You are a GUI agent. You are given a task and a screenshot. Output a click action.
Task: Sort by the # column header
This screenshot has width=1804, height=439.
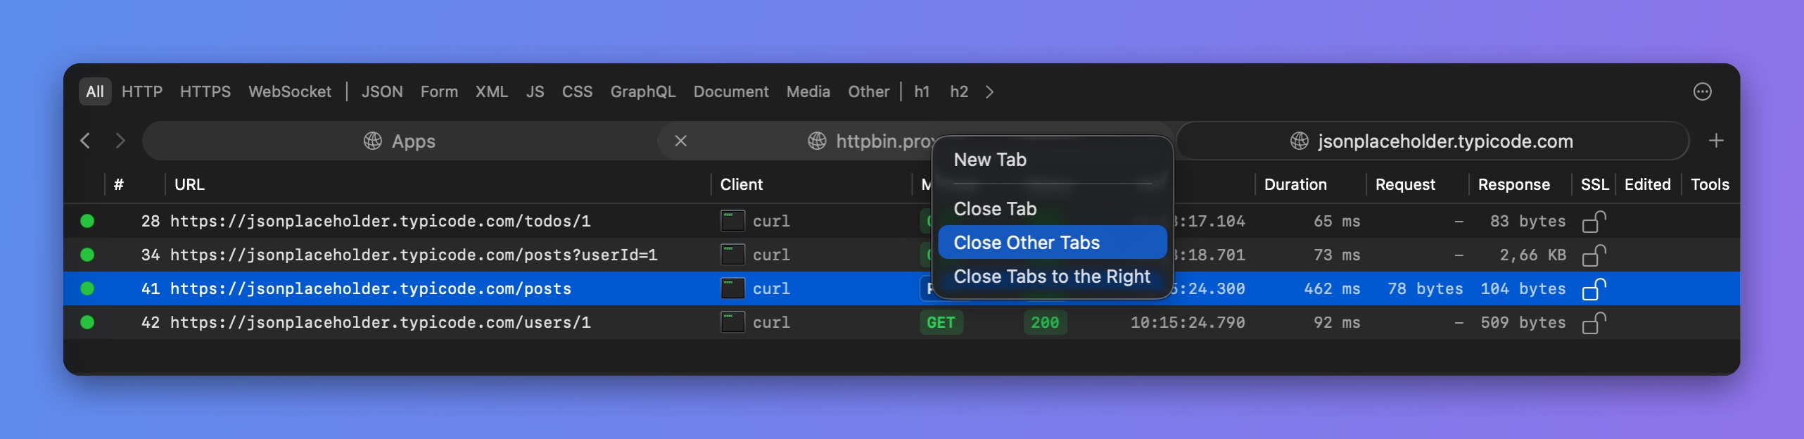(x=119, y=184)
